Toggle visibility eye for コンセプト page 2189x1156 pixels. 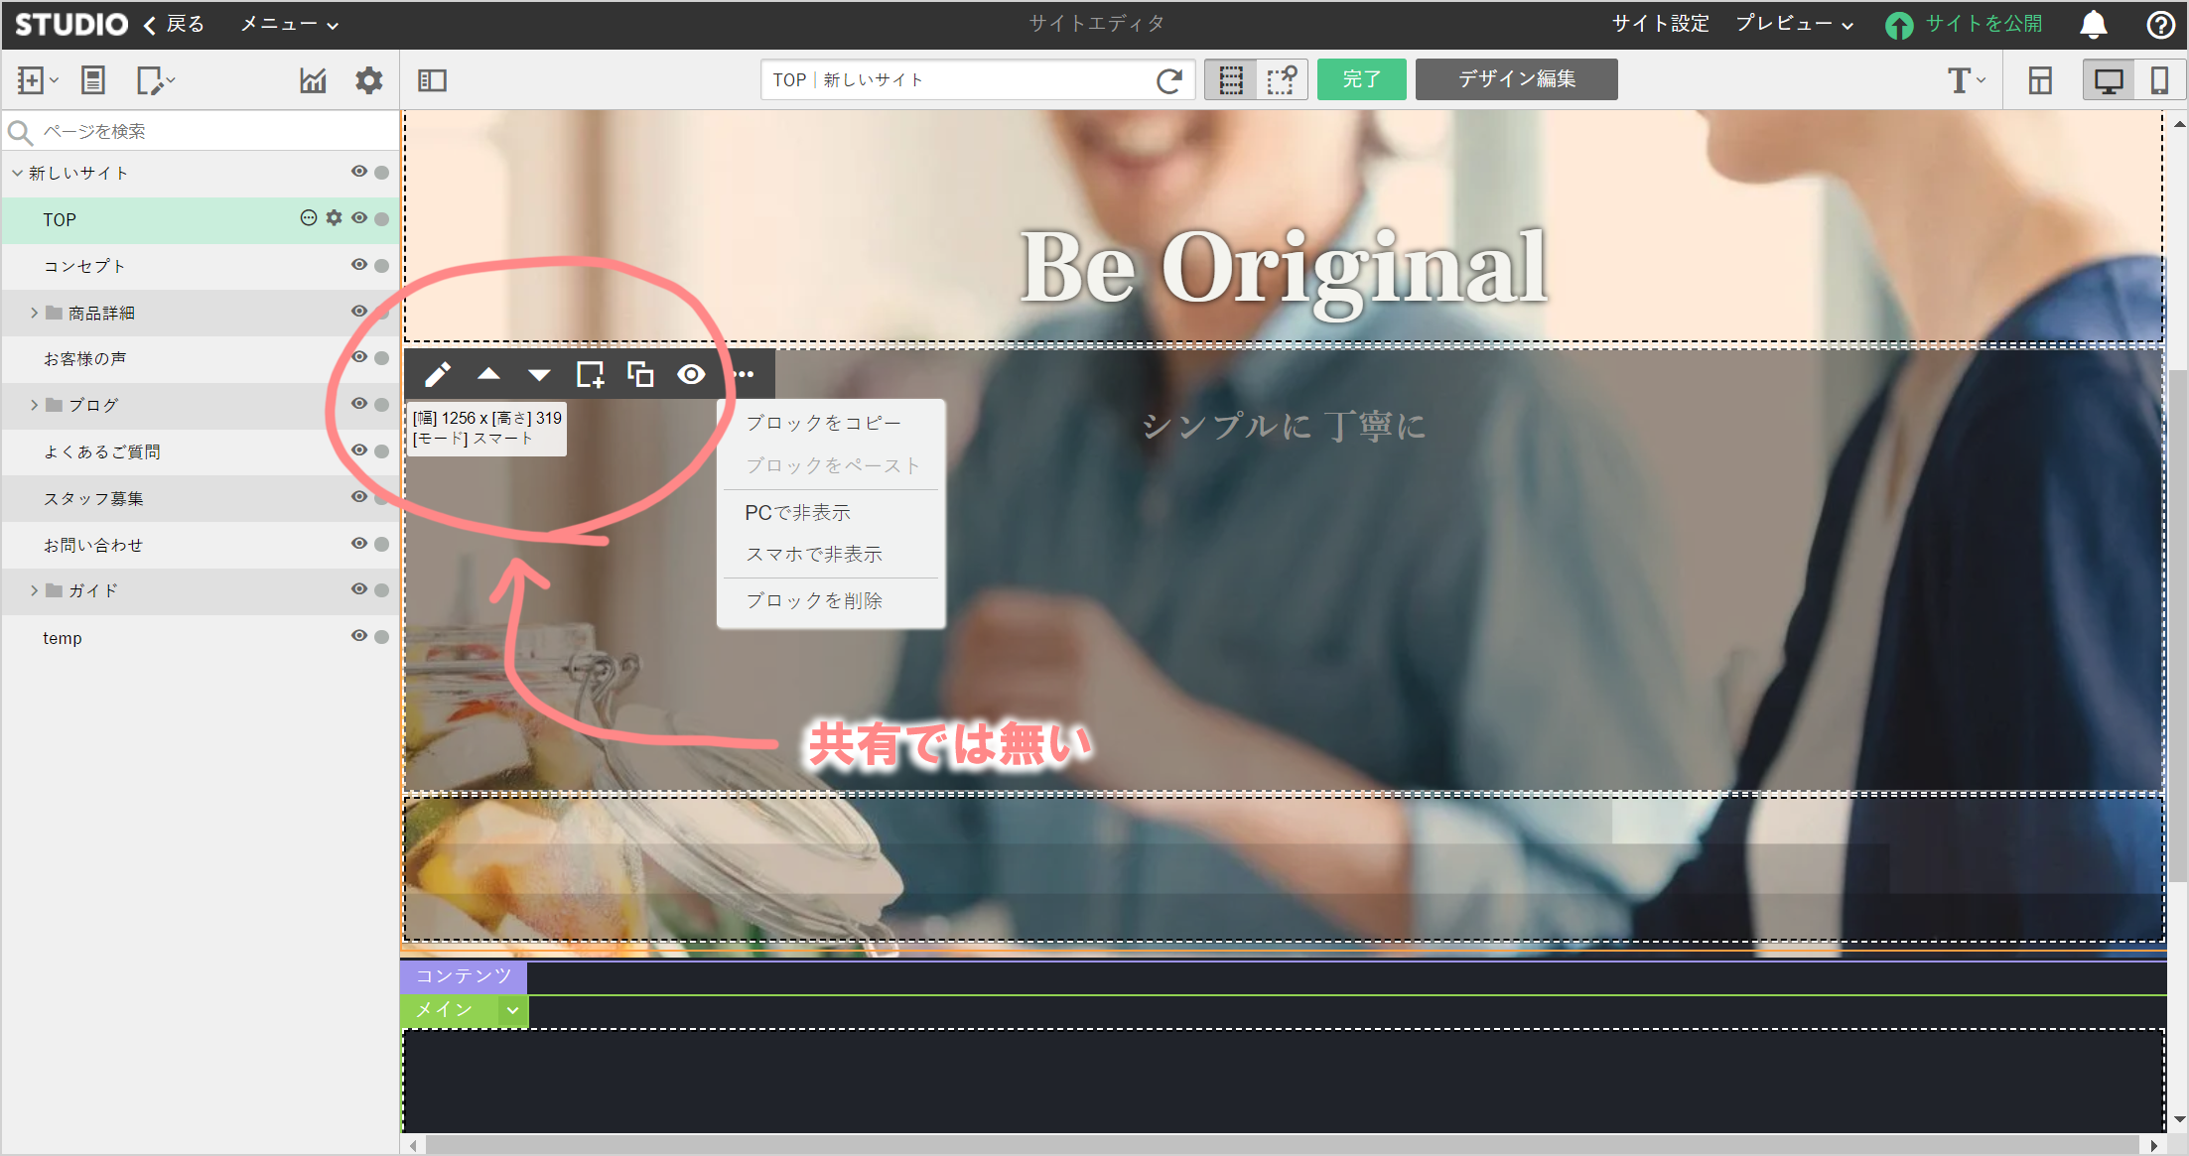pos(359,265)
